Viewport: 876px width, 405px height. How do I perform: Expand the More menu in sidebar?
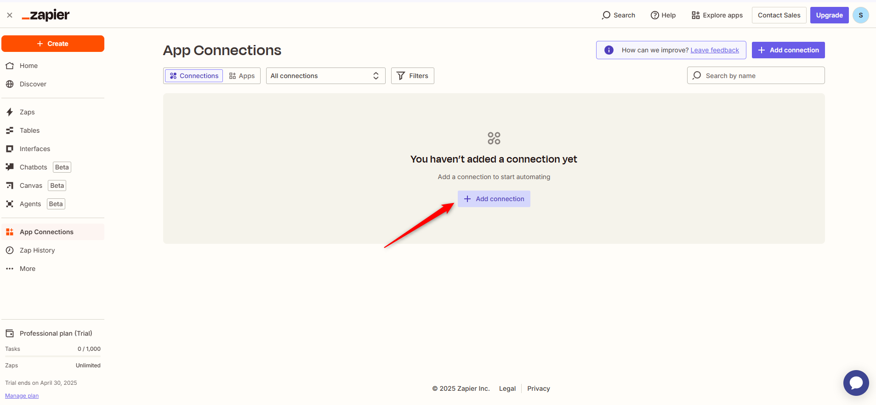point(27,269)
